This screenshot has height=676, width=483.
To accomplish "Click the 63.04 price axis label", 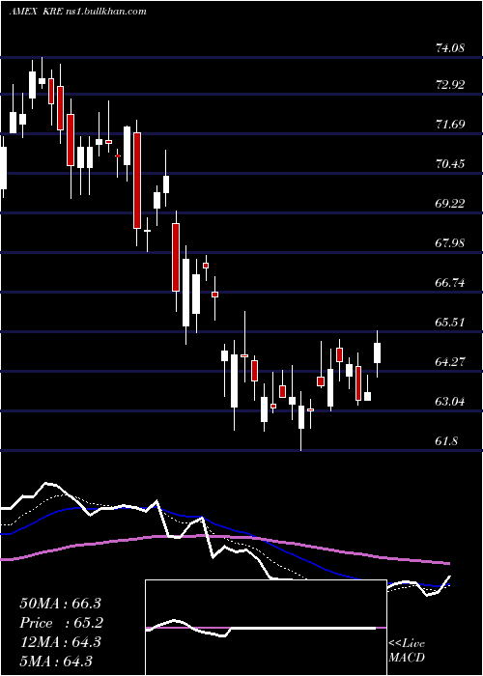I will pos(450,402).
